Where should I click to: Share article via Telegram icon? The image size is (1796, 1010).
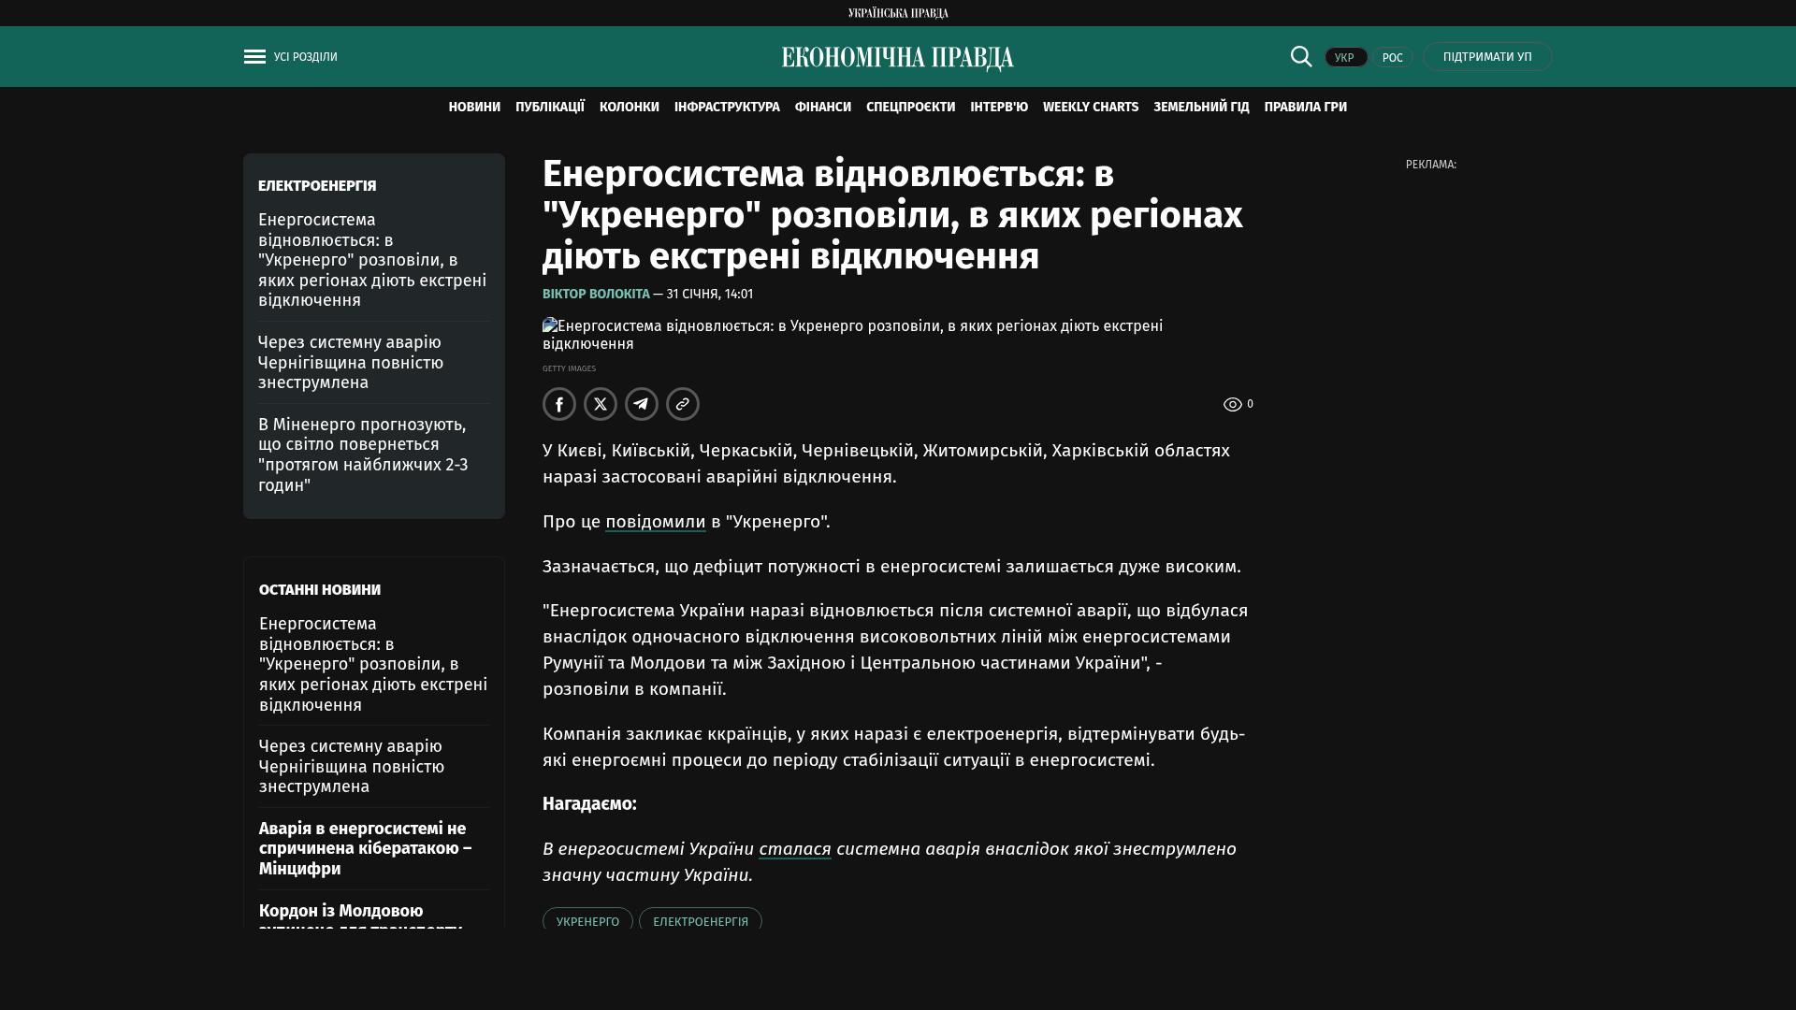[642, 404]
